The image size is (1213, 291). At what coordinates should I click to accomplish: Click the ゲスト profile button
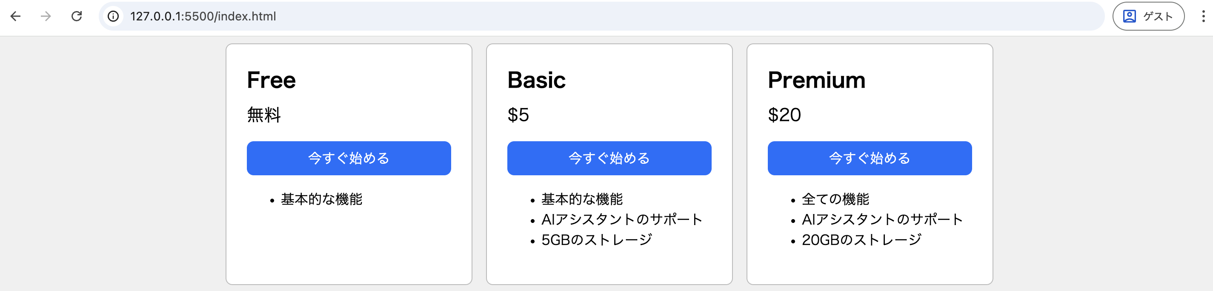(1148, 17)
